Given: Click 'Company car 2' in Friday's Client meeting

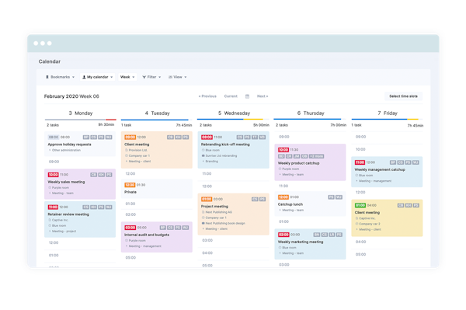Looking at the screenshot, I should point(370,224).
